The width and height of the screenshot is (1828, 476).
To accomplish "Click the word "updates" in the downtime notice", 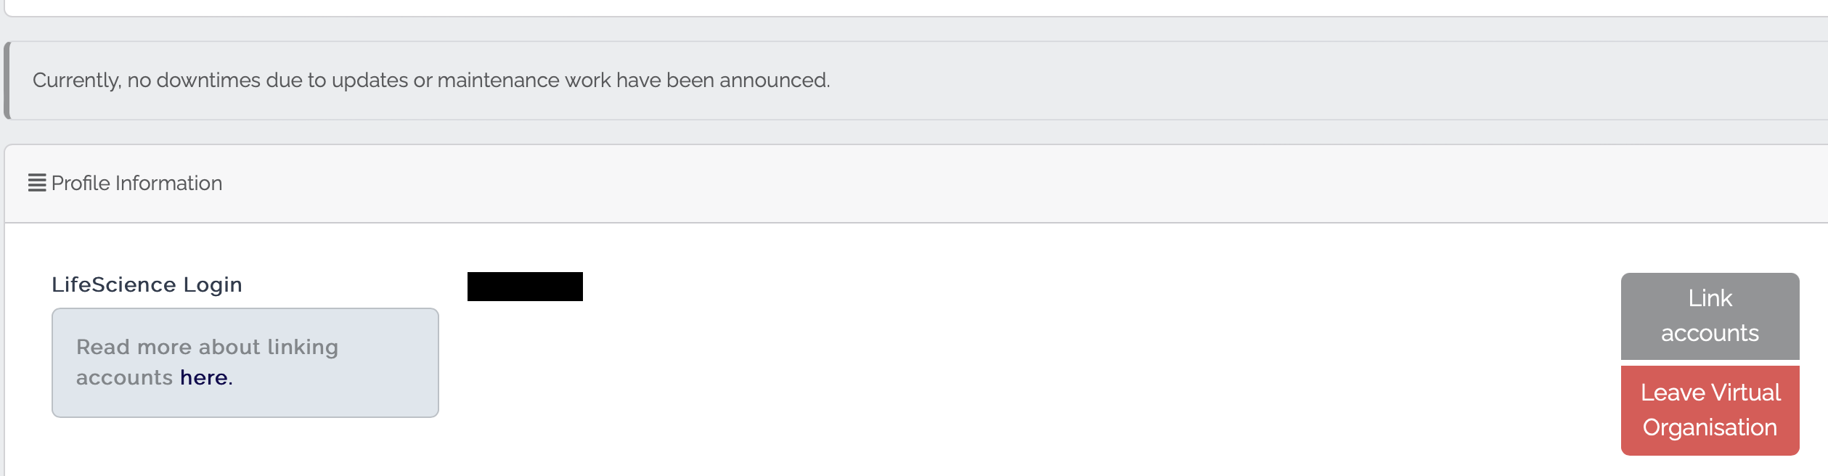I will pyautogui.click(x=370, y=80).
